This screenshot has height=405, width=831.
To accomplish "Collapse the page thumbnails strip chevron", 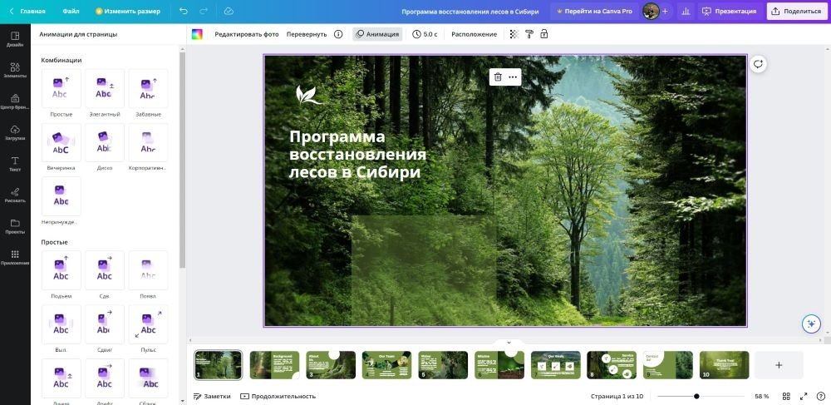I will (x=509, y=342).
